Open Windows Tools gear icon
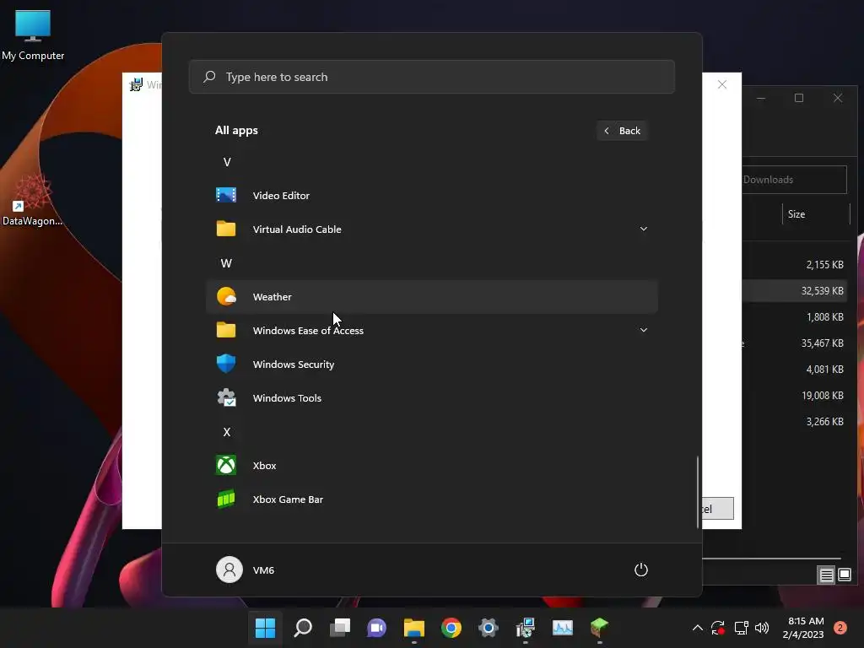 [x=226, y=398]
